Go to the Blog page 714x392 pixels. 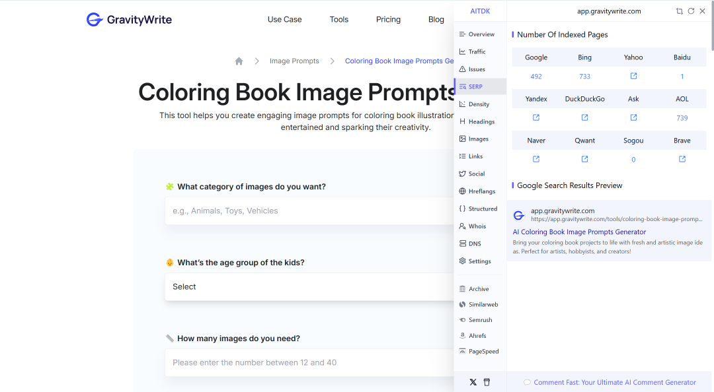coord(436,20)
